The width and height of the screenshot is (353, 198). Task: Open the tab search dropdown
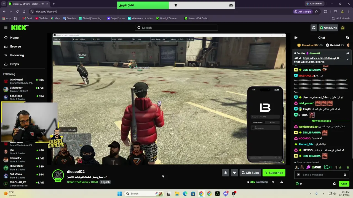[x=4, y=4]
